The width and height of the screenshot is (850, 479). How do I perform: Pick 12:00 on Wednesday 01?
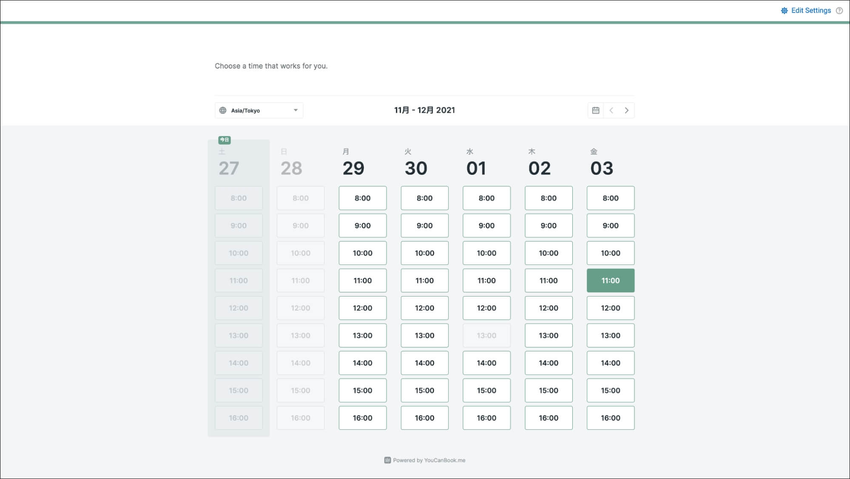point(486,308)
